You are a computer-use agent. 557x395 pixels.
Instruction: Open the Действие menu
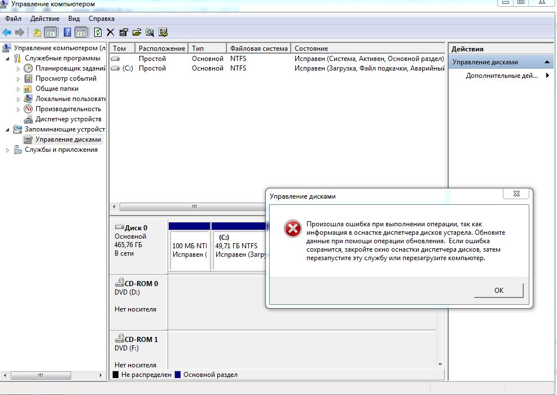point(45,19)
